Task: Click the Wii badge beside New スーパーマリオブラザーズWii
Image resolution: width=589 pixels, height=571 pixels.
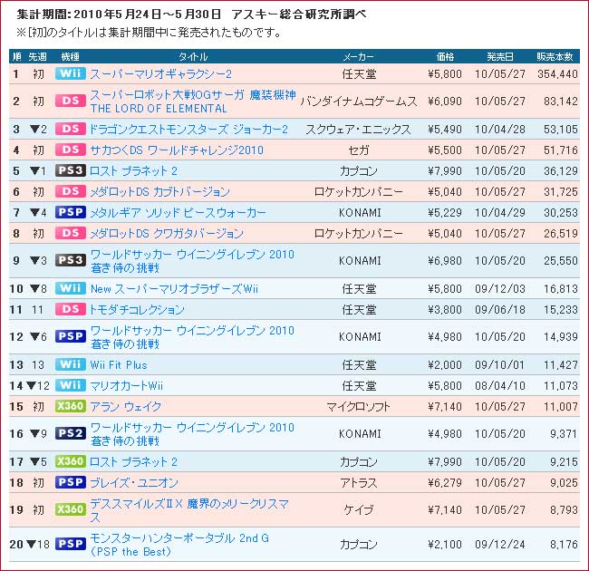Action: 71,288
